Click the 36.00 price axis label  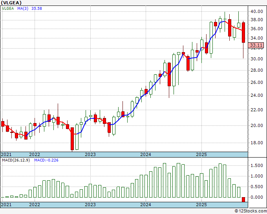coord(256,29)
